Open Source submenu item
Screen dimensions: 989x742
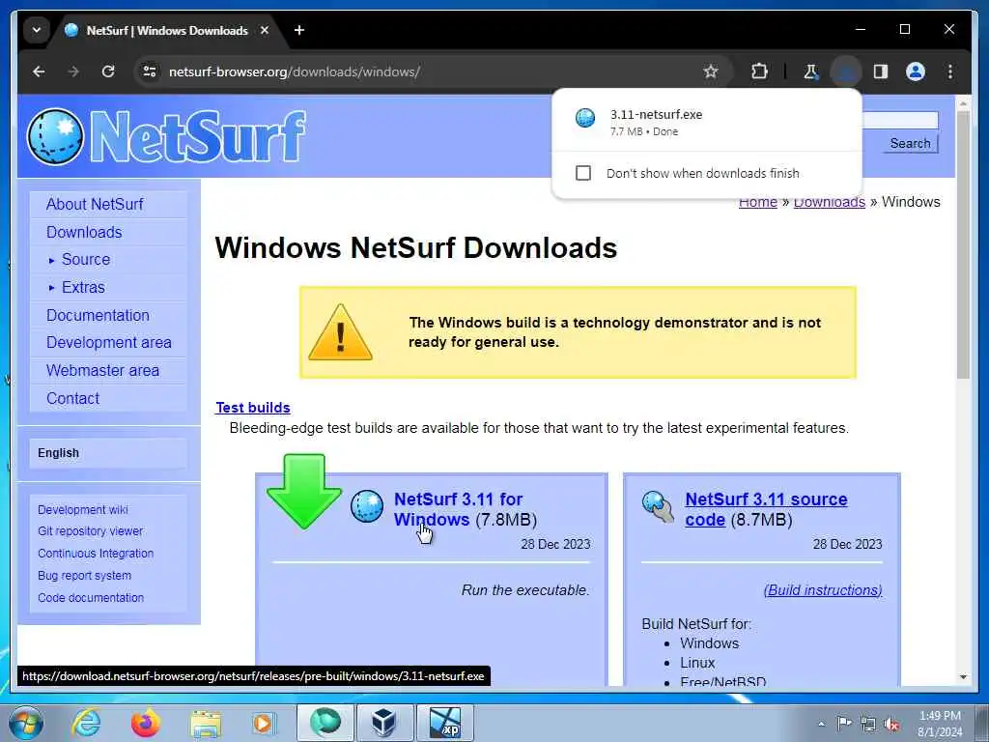point(86,259)
